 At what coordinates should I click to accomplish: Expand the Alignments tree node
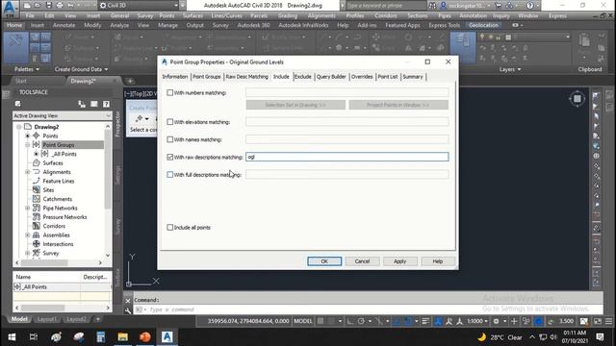pyautogui.click(x=28, y=172)
